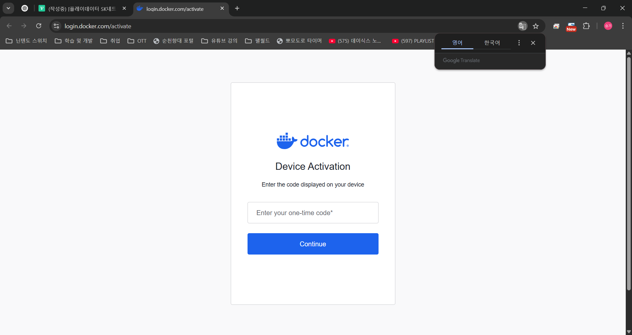This screenshot has height=335, width=632.
Task: Click the page scrollbar up arrow
Action: (x=629, y=53)
